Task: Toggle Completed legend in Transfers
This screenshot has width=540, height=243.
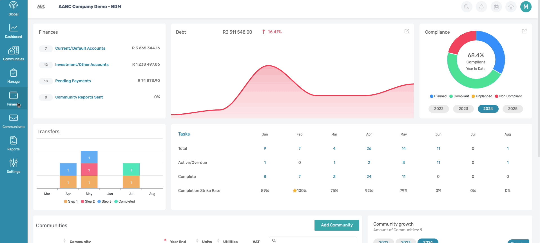Action: click(125, 201)
